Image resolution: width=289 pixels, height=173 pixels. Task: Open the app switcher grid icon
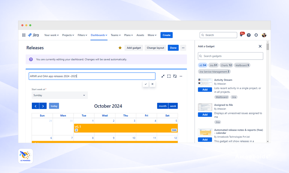point(23,35)
